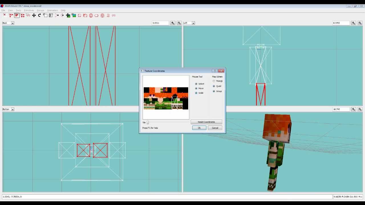365x205 pixels.
Task: Select the Select Vertices tool
Action: pyautogui.click(x=5, y=15)
